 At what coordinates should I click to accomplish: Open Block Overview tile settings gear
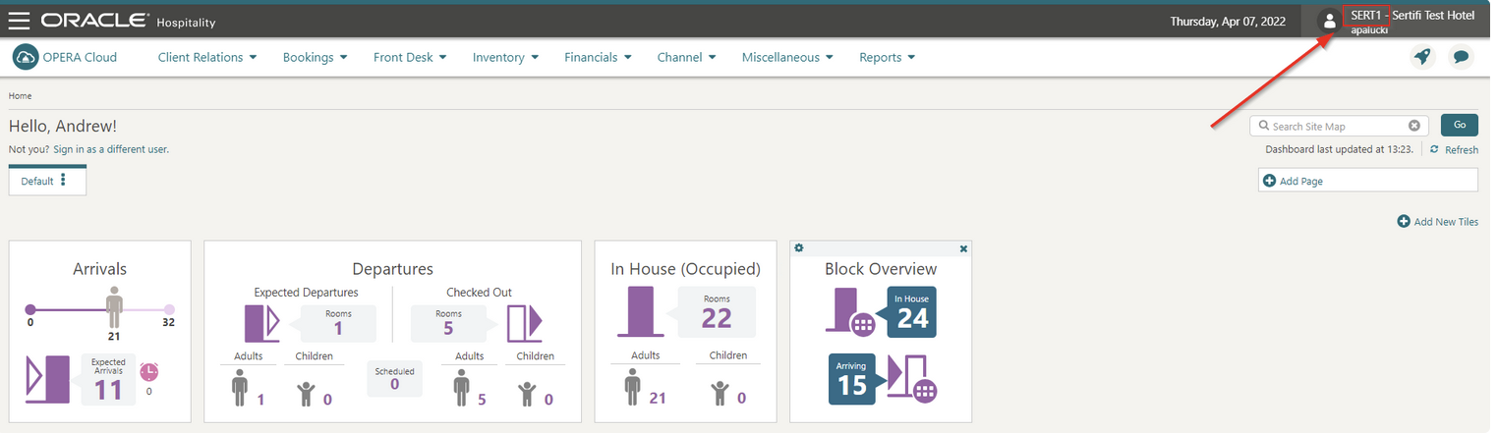(799, 247)
